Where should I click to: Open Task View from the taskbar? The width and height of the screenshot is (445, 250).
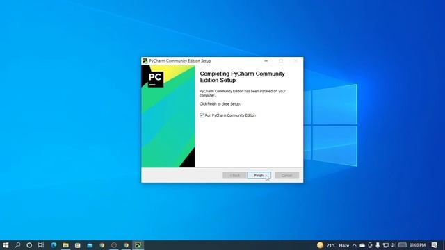tap(41, 245)
